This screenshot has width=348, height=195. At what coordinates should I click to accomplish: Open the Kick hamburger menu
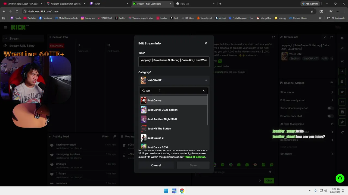tap(6, 27)
